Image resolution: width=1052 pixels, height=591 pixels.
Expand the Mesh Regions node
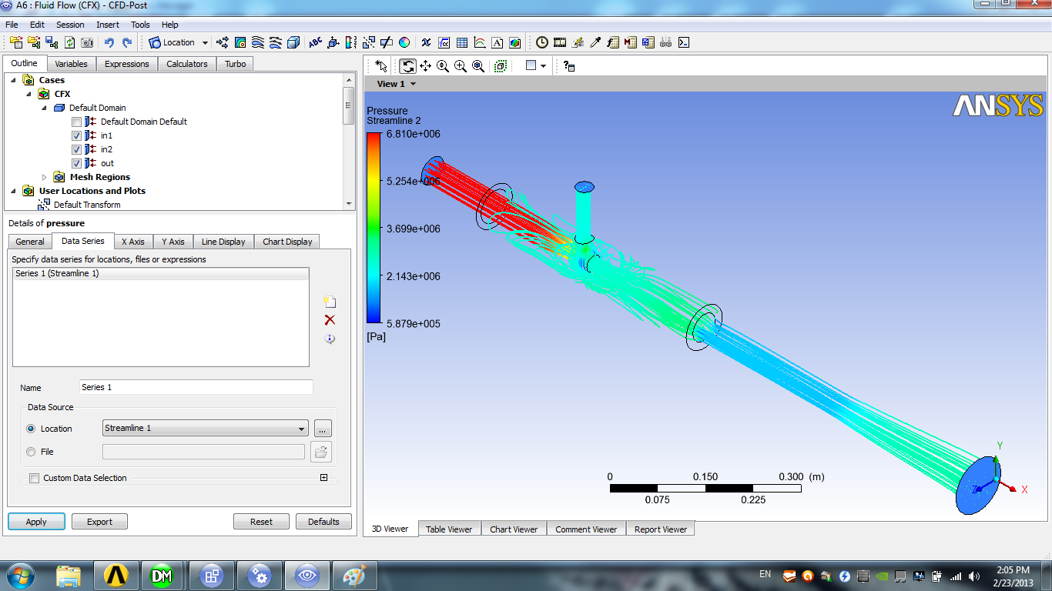pyautogui.click(x=44, y=177)
